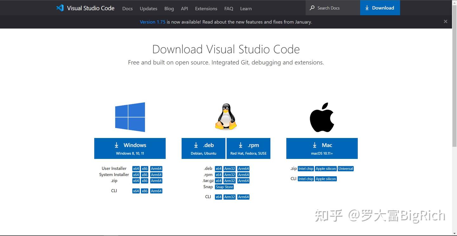
Task: Click the Windows flag logo image
Action: 130,117
